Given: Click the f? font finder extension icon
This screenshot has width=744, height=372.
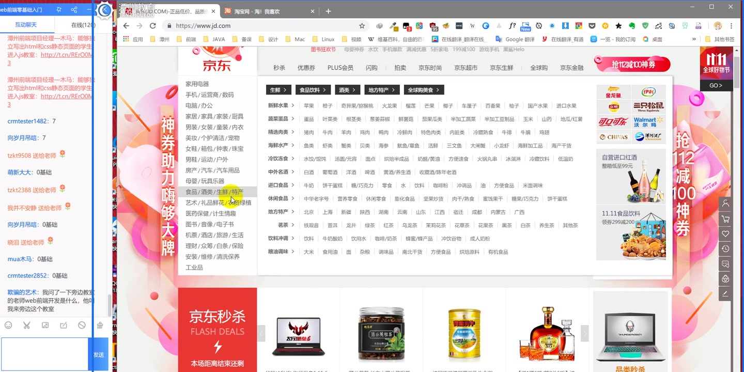Looking at the screenshot, I should point(512,26).
